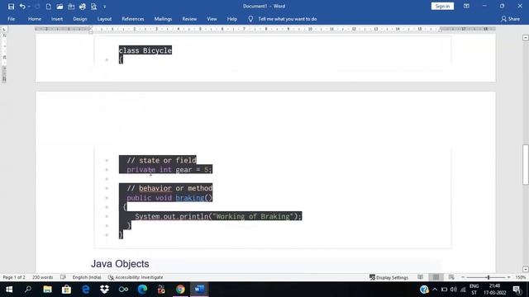The image size is (529, 297).
Task: Open Microsoft Store from taskbar
Action: click(66, 290)
